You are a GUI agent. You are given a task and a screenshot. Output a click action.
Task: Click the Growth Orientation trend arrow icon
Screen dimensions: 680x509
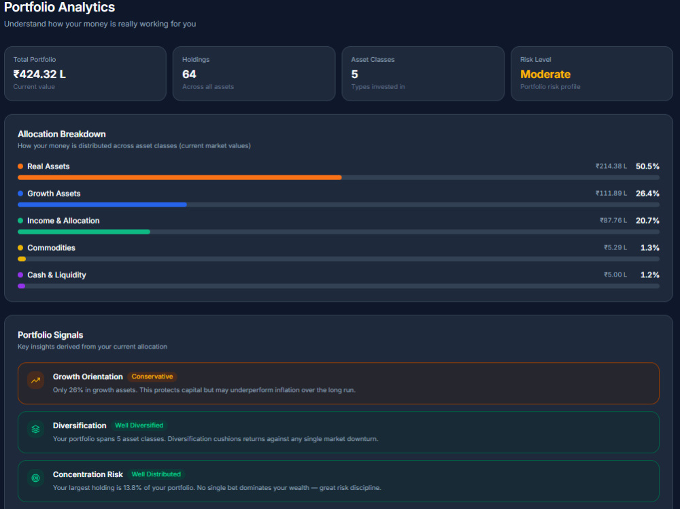point(35,381)
